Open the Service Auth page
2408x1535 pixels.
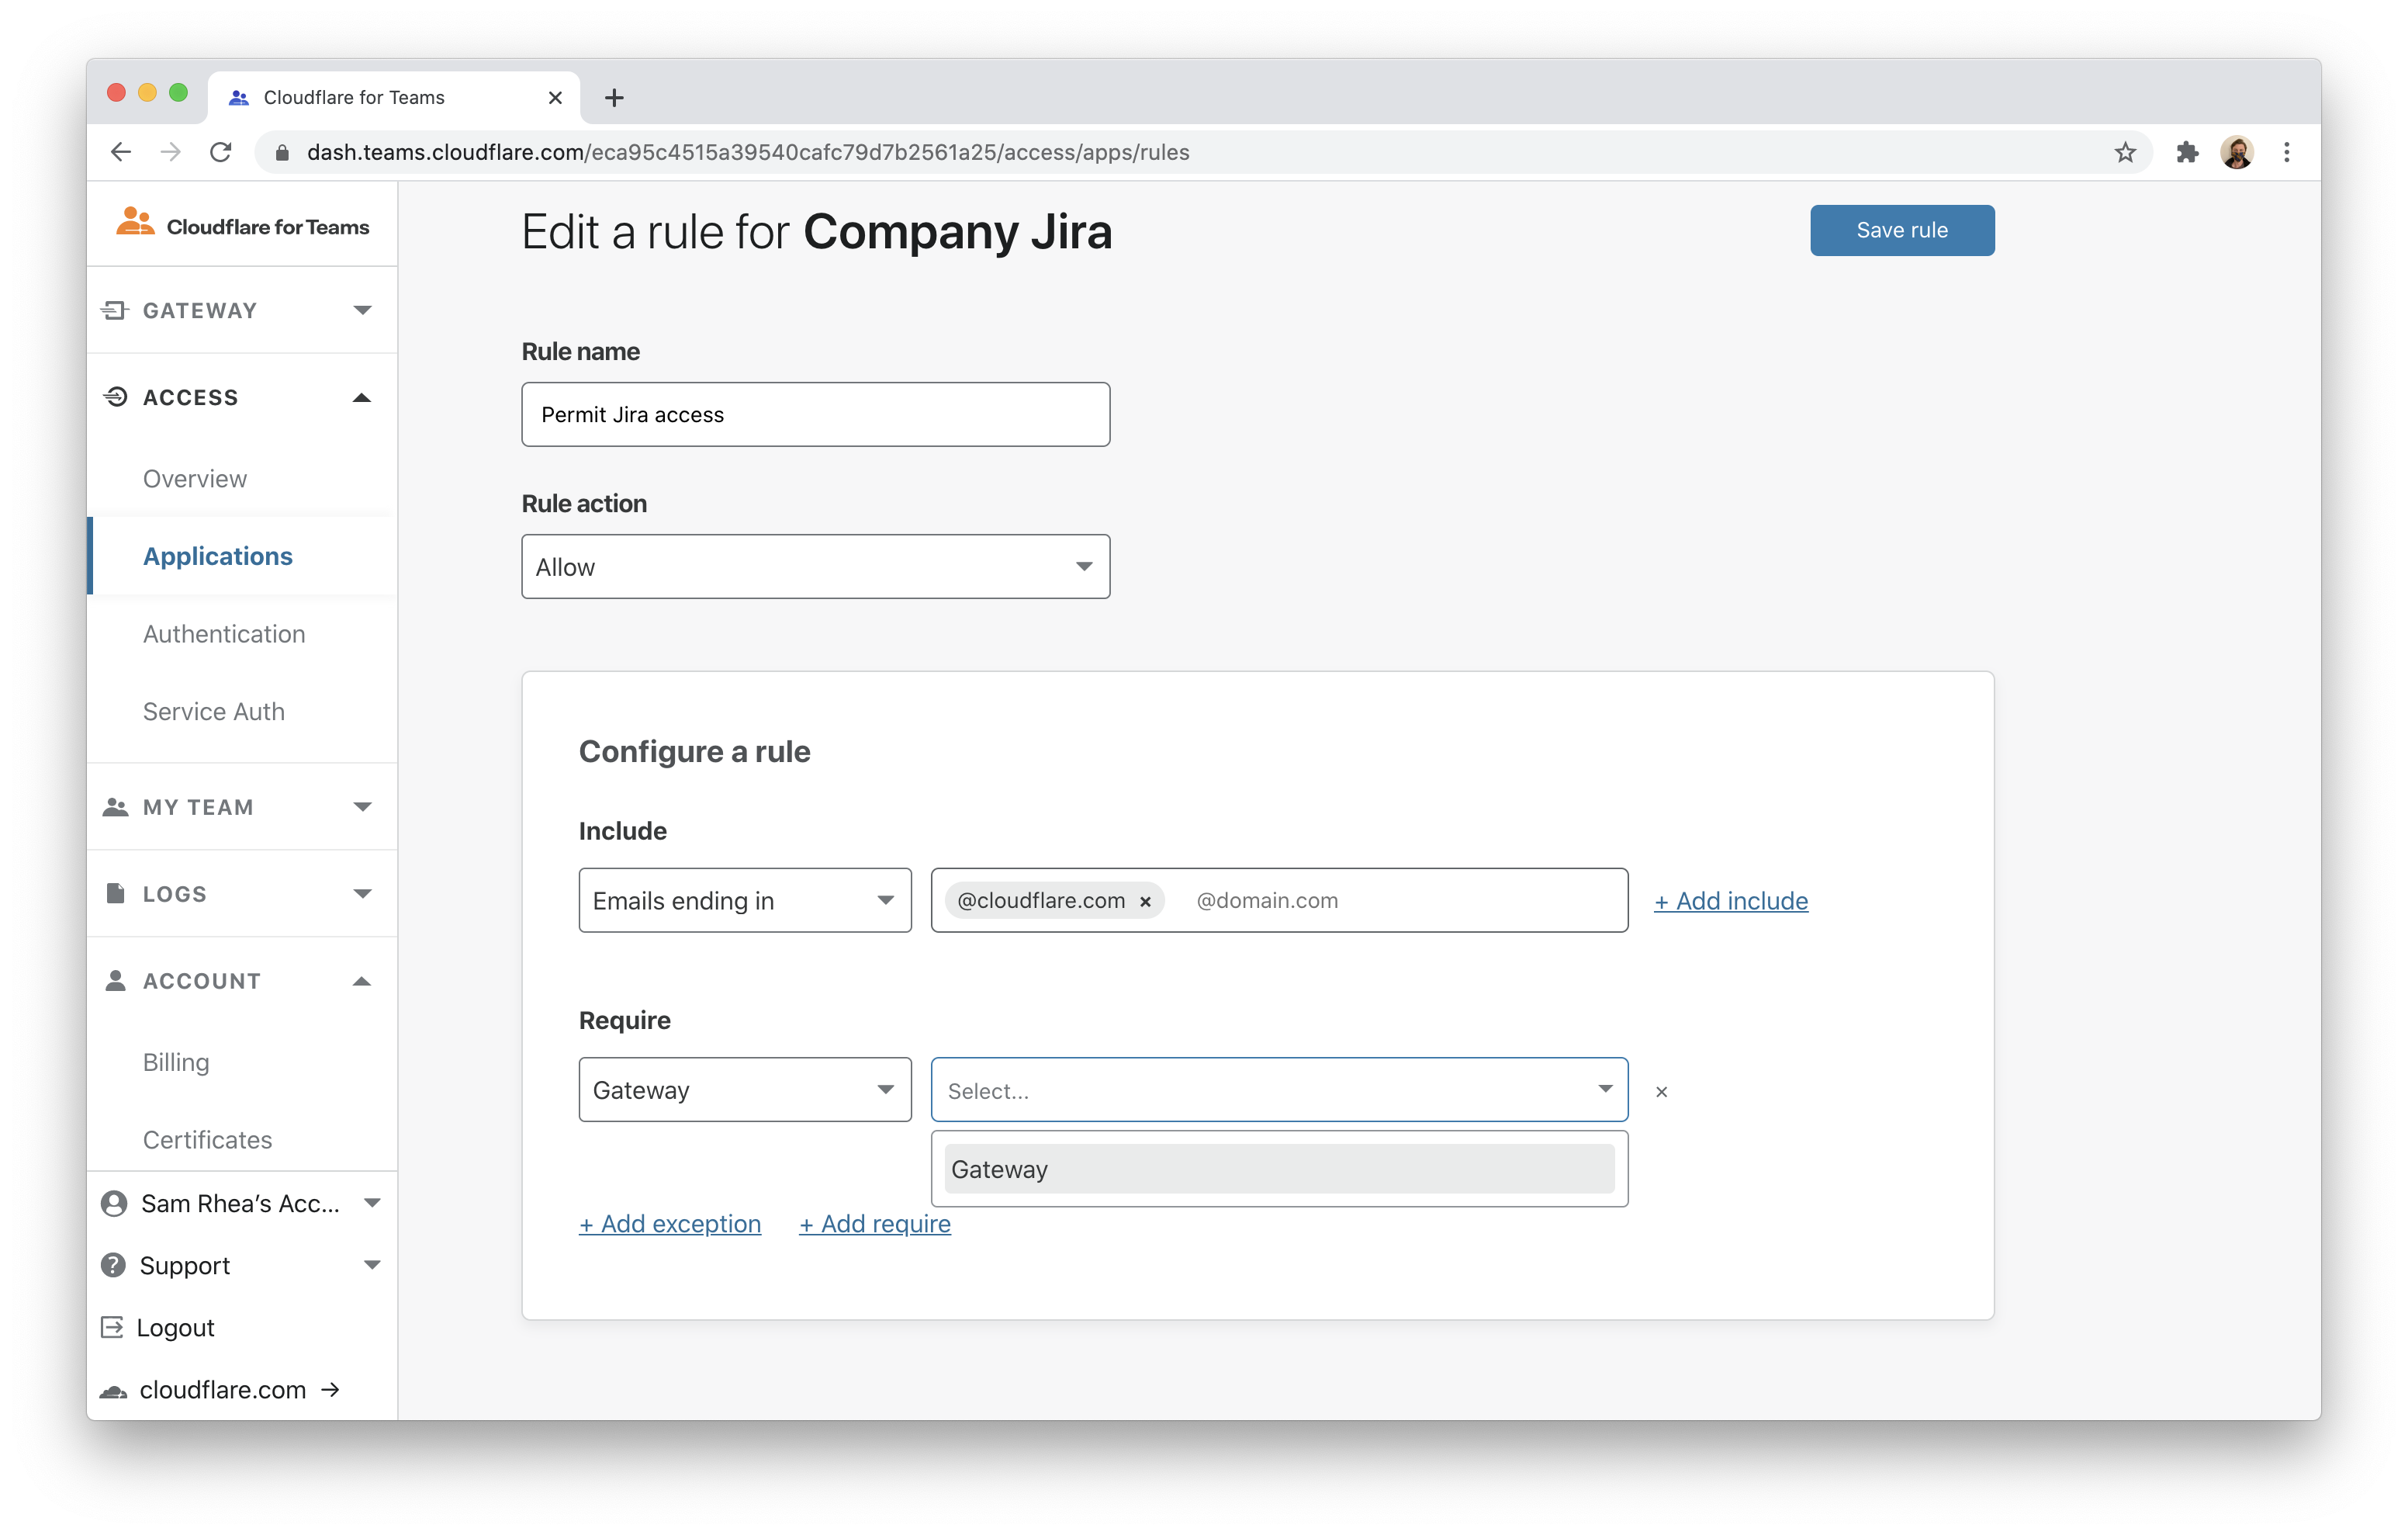(x=214, y=712)
